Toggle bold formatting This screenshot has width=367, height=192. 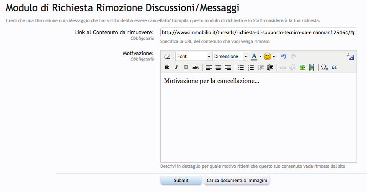[x=167, y=68]
